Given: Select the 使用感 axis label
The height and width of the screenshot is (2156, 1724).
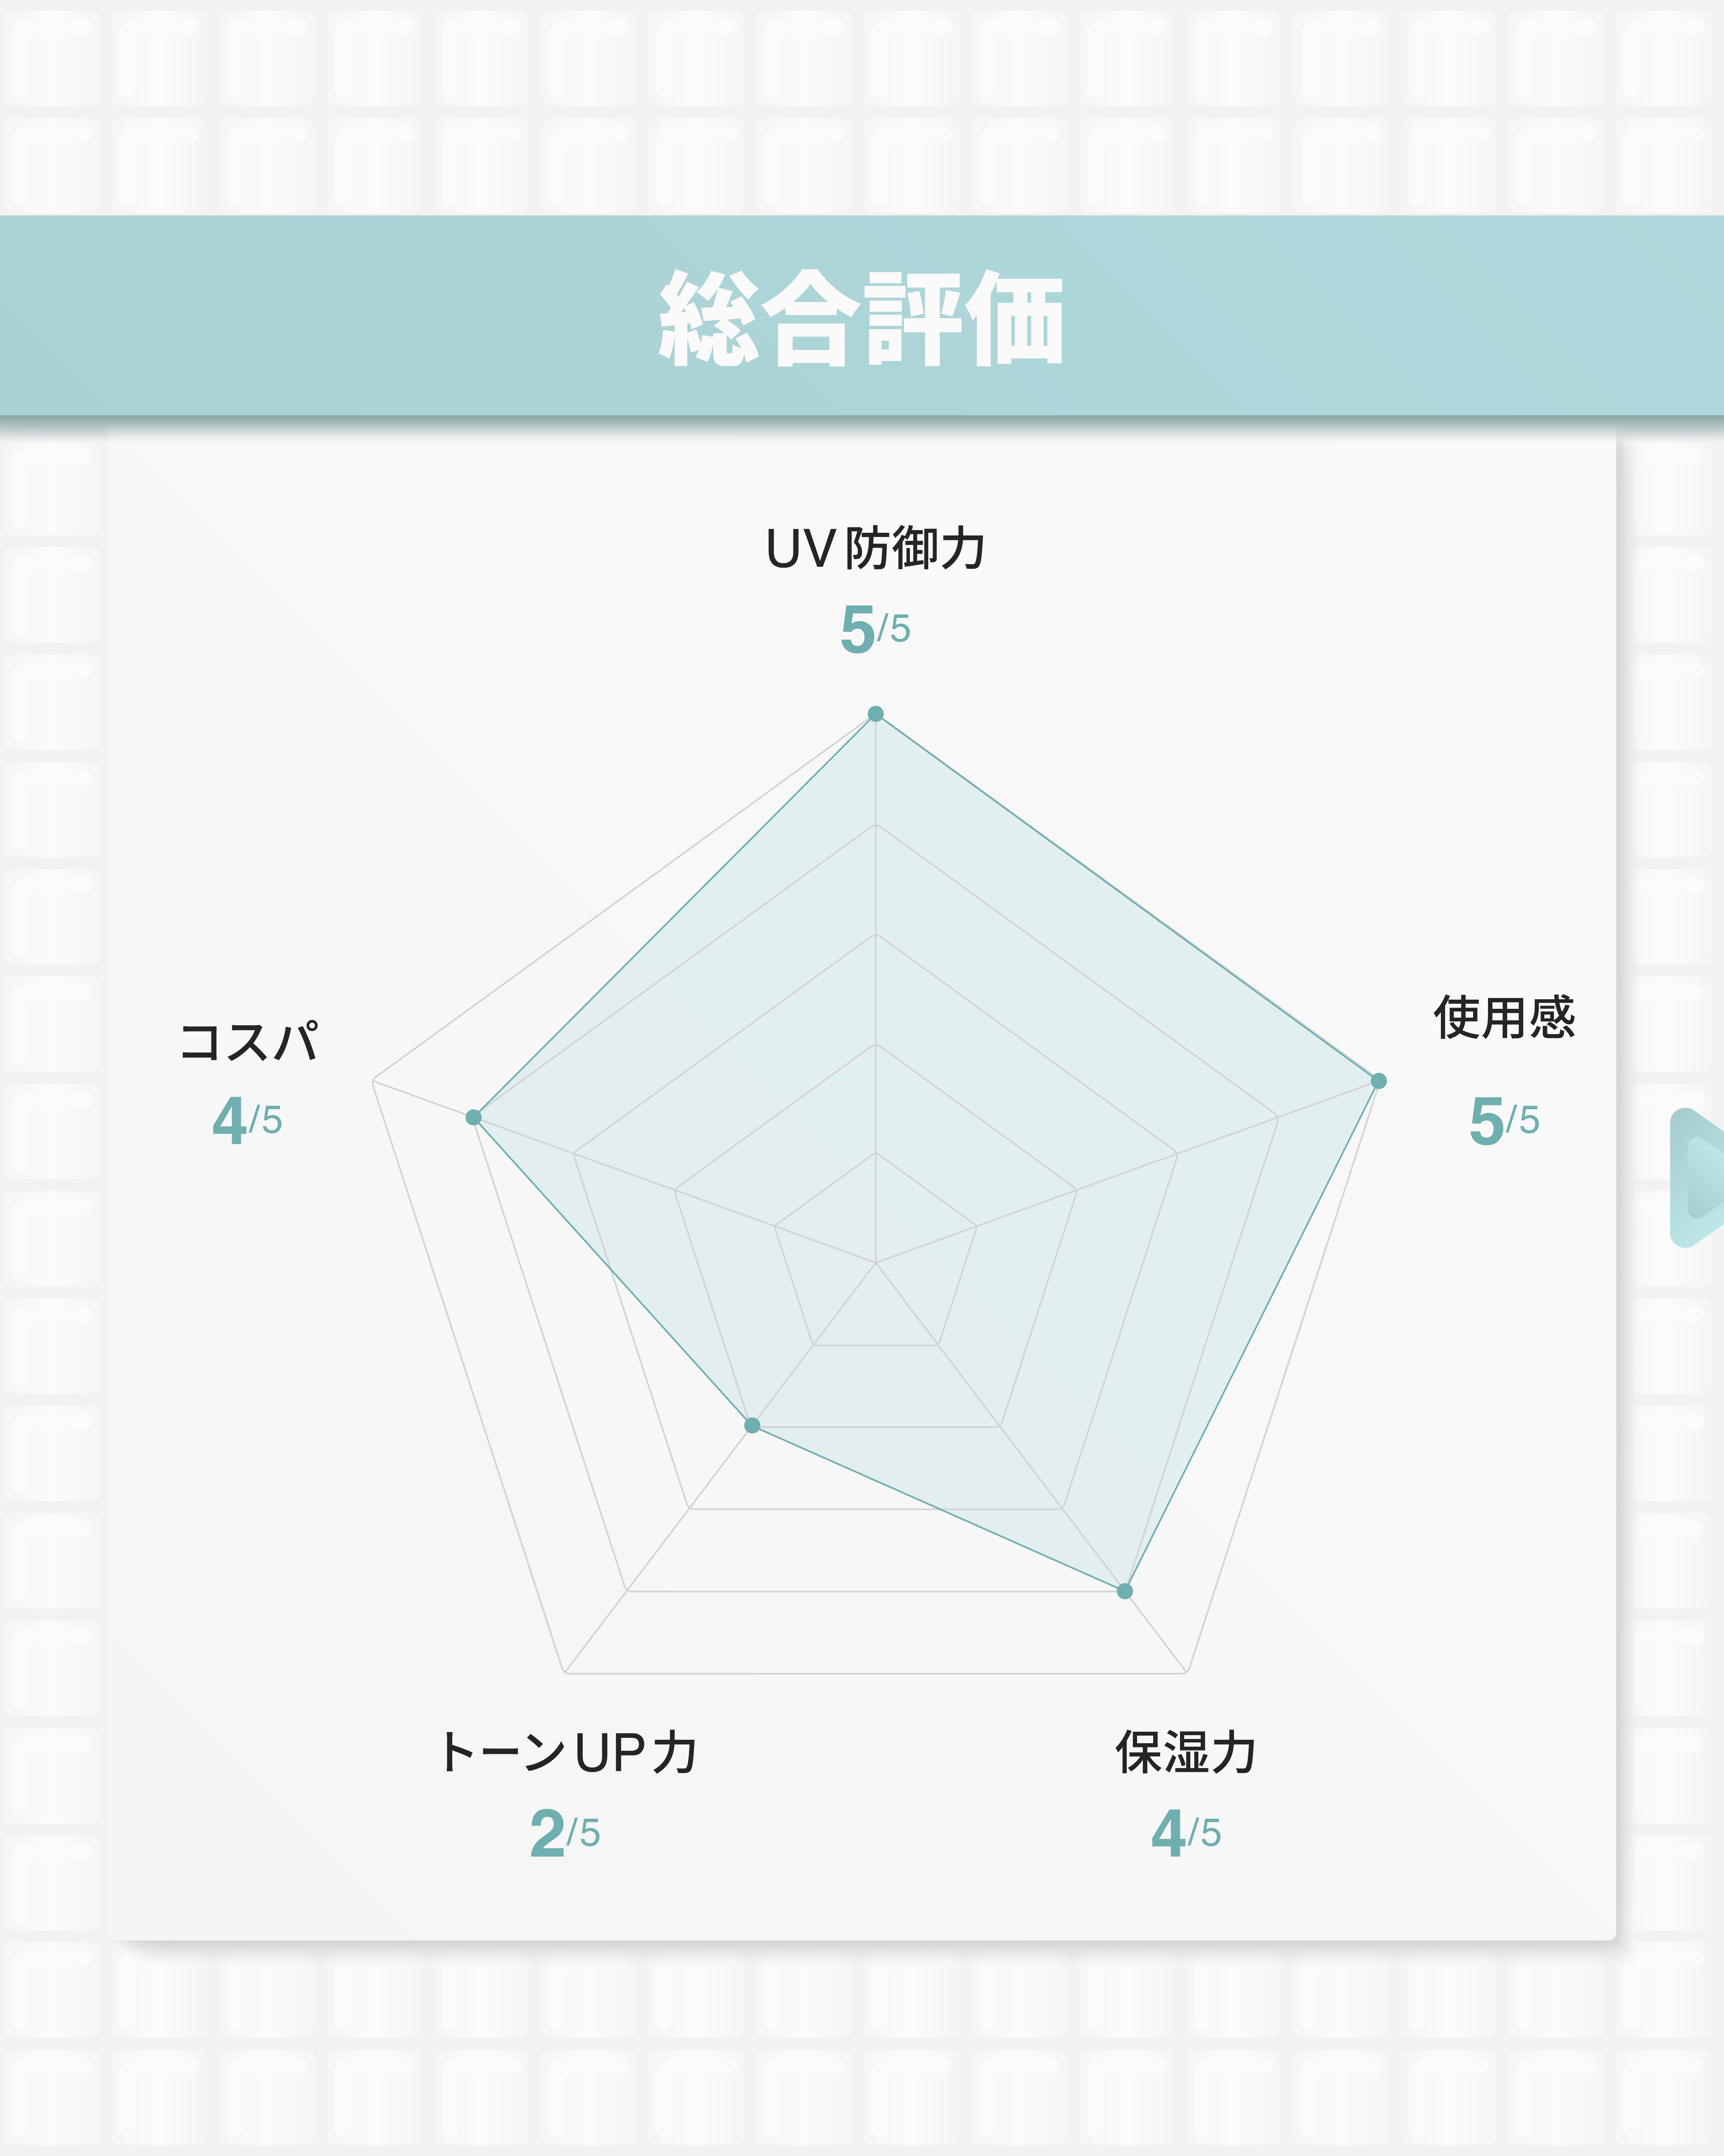Looking at the screenshot, I should (1504, 1018).
